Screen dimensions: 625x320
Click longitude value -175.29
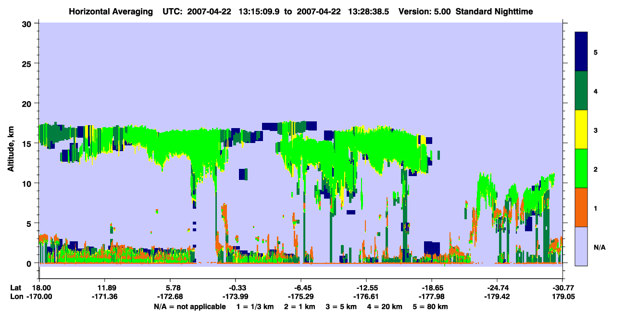(300, 296)
